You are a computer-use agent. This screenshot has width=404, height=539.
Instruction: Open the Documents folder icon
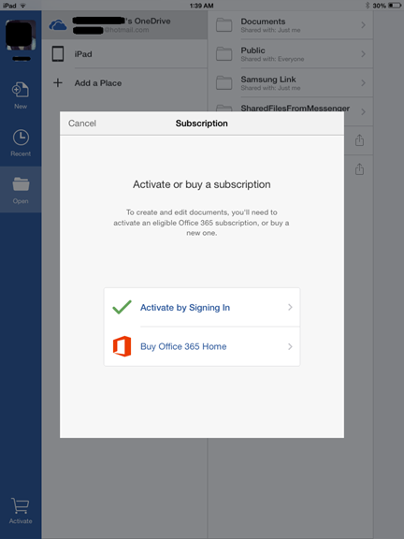(224, 25)
